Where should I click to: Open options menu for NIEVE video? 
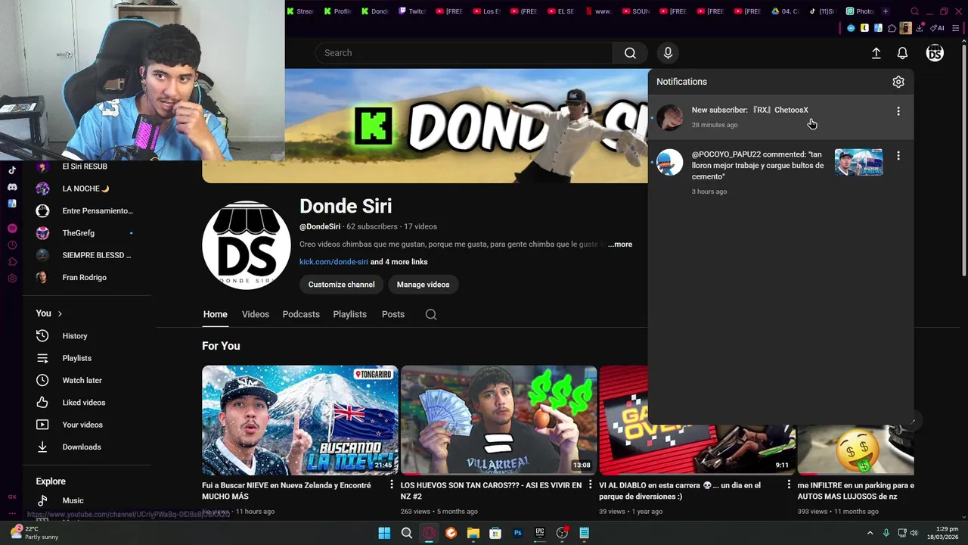(392, 484)
